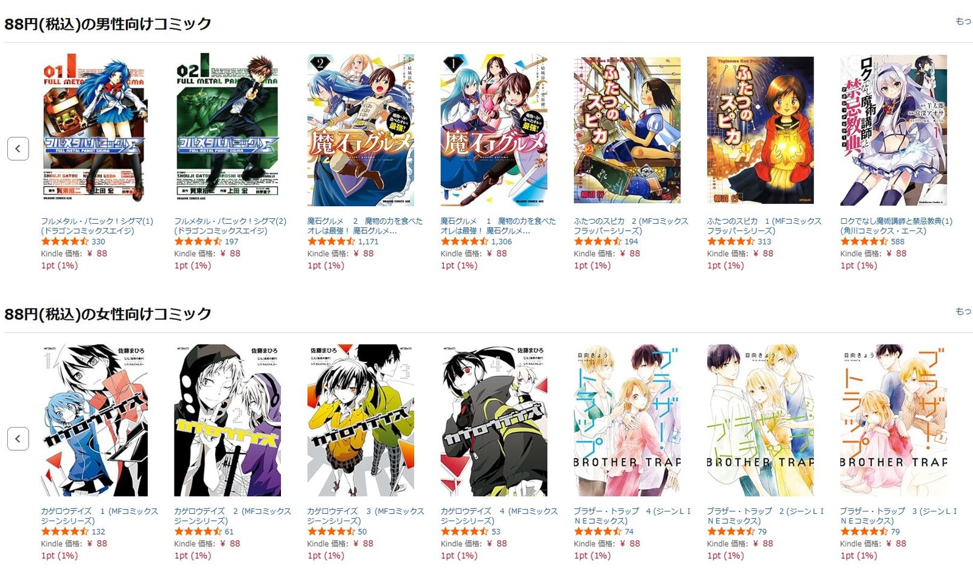The width and height of the screenshot is (973, 579).
Task: Open ブラザー・トラップ 4 cover image
Action: click(627, 420)
